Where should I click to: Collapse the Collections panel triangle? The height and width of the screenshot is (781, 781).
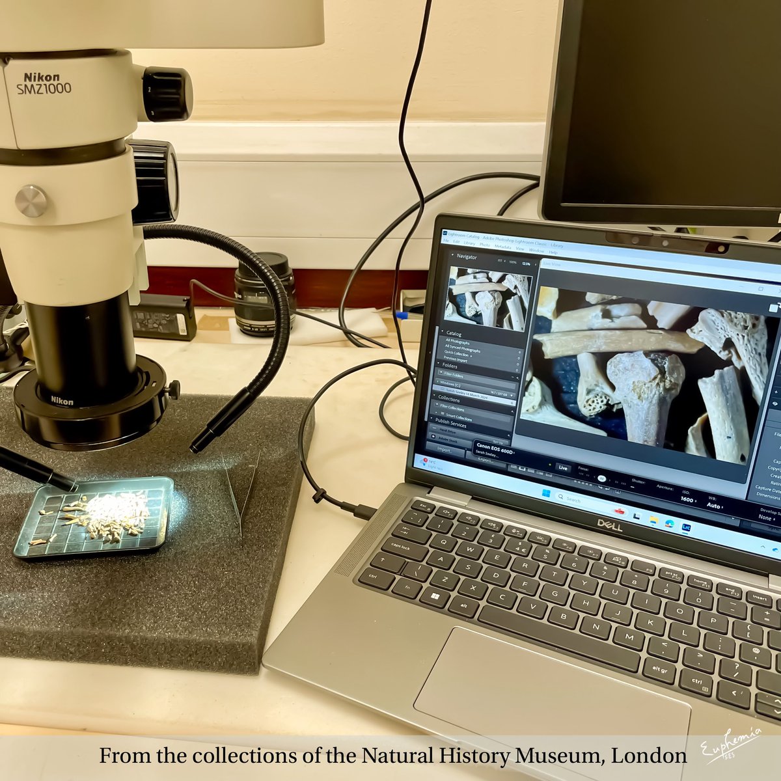tap(434, 395)
